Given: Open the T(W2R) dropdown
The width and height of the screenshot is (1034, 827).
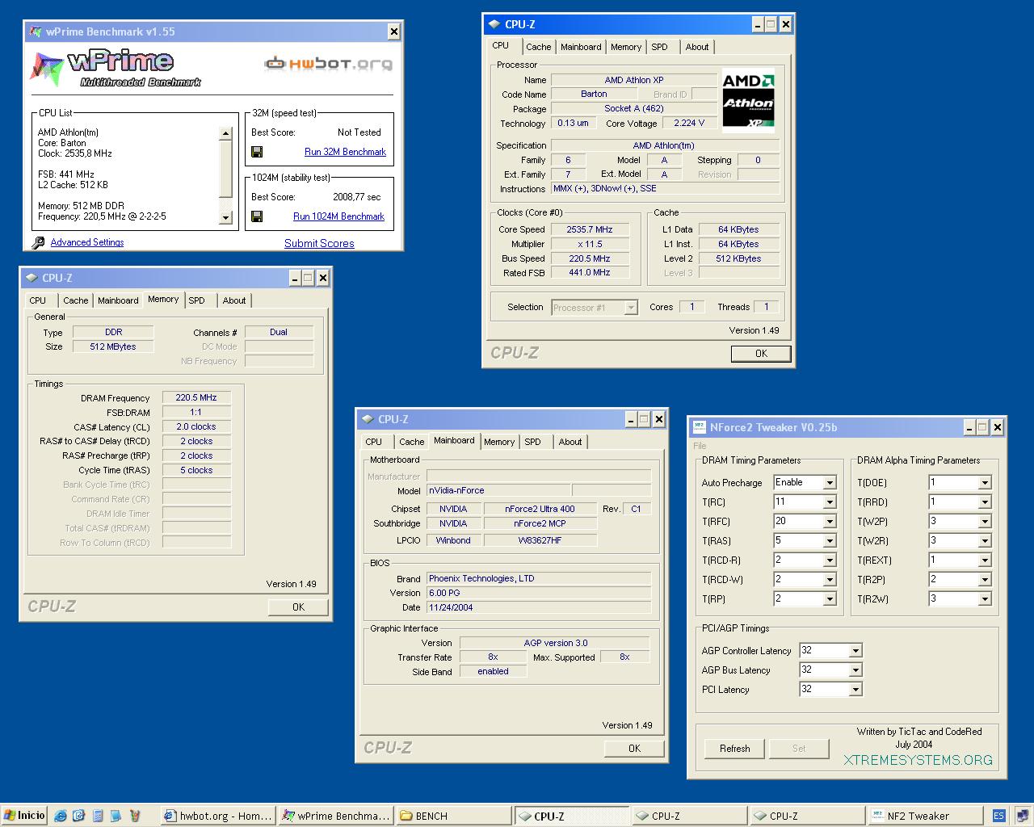Looking at the screenshot, I should (x=984, y=541).
